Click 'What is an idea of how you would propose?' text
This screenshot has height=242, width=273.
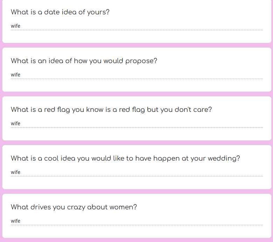tap(84, 61)
